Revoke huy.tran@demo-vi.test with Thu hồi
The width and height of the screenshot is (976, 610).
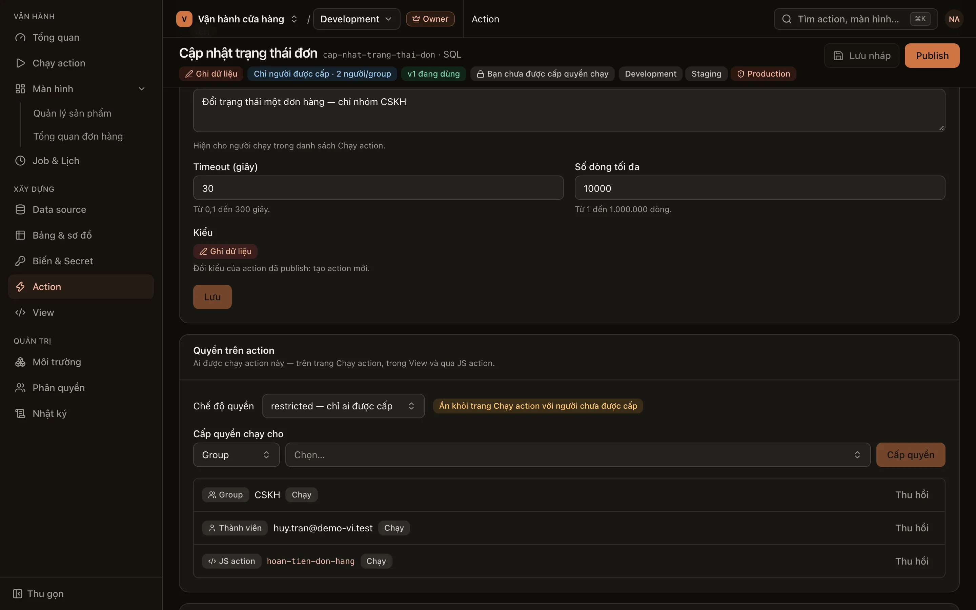912,528
